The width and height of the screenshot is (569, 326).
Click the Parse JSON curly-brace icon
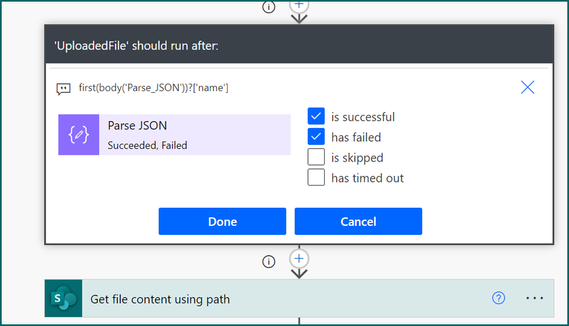(79, 135)
